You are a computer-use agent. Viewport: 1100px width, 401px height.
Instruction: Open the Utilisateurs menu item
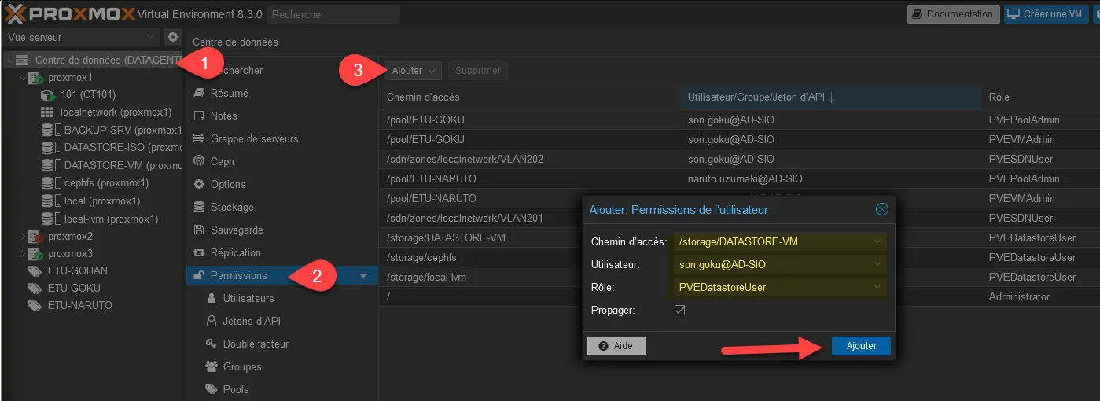(x=248, y=298)
